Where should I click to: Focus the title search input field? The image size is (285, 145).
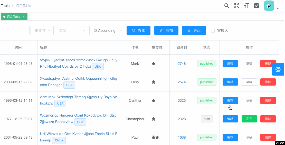15,30
